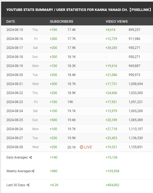Click the Weekly Averages label

[x=19, y=171]
